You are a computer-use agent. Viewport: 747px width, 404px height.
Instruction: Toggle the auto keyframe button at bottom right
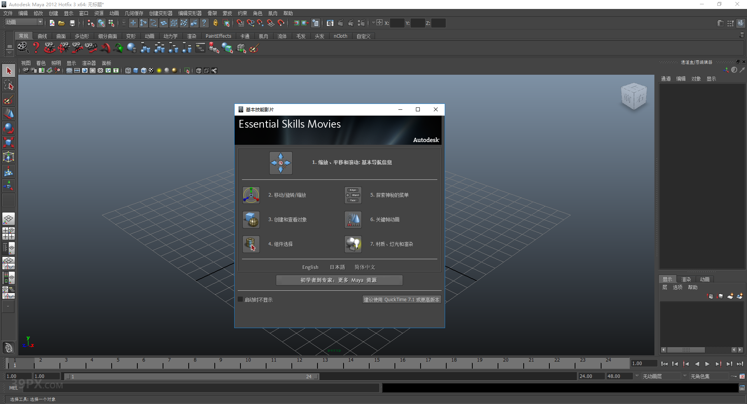[734, 376]
